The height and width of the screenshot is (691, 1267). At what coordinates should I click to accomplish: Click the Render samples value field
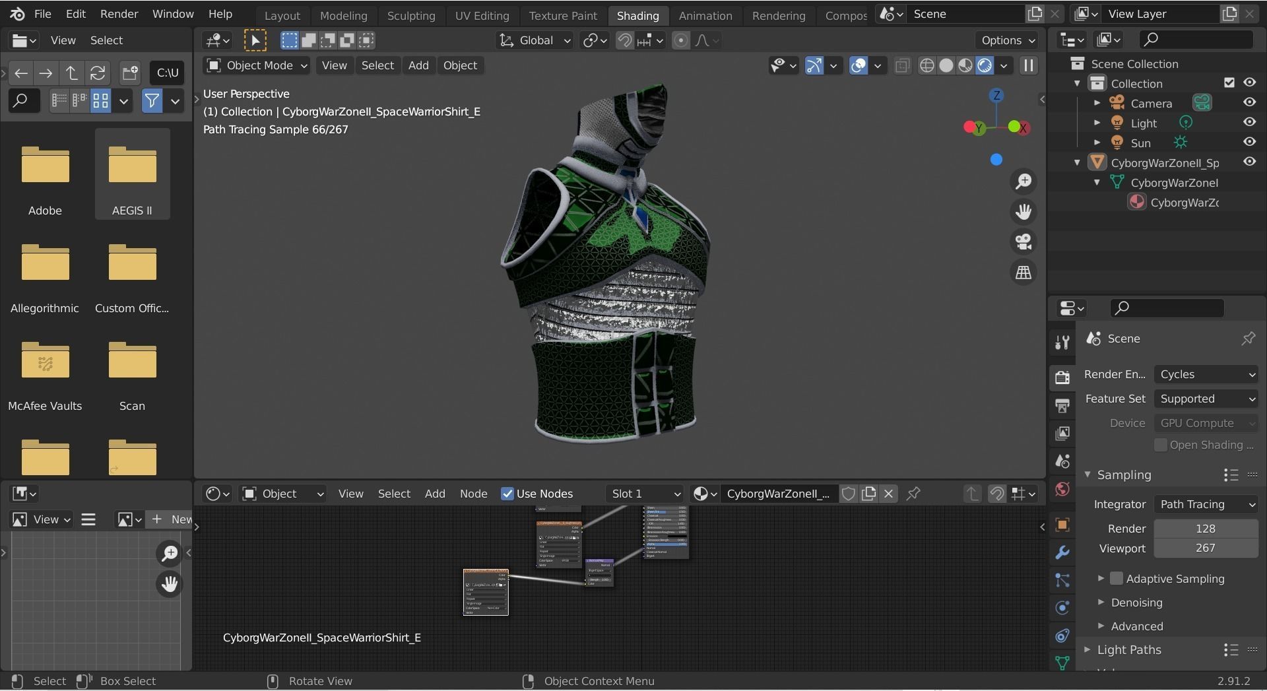pyautogui.click(x=1205, y=529)
